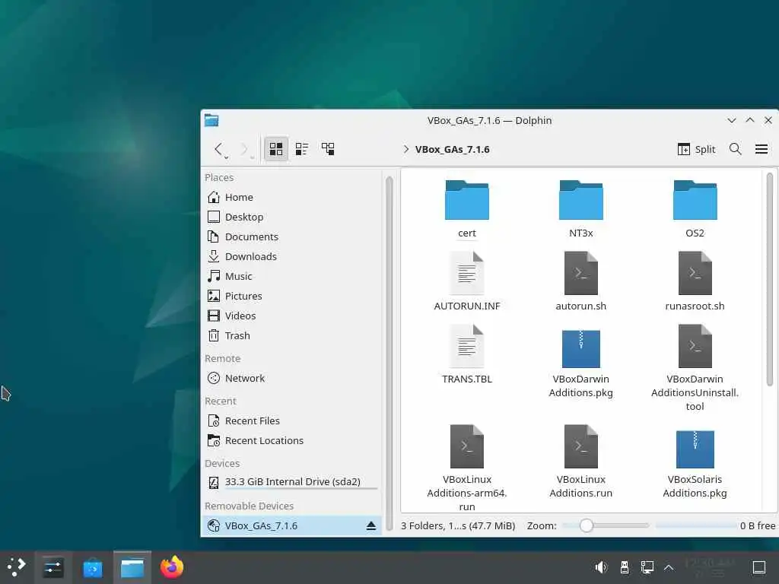Select VBoxLinuxAdditions.run file
Image resolution: width=779 pixels, height=584 pixels.
[x=580, y=462]
